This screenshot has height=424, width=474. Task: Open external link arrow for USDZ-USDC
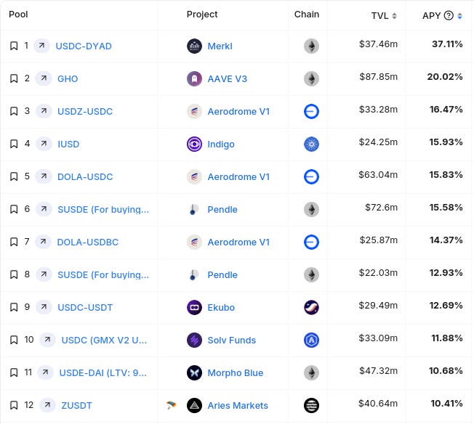click(x=44, y=111)
